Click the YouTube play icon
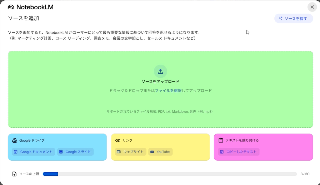 152,152
